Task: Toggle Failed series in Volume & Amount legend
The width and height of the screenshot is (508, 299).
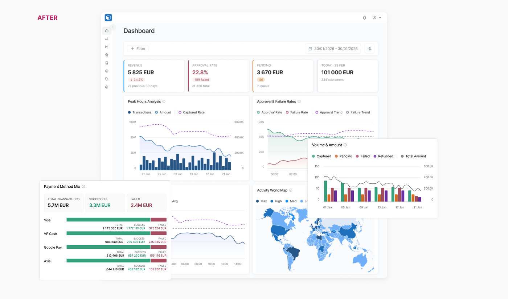Action: [x=363, y=156]
